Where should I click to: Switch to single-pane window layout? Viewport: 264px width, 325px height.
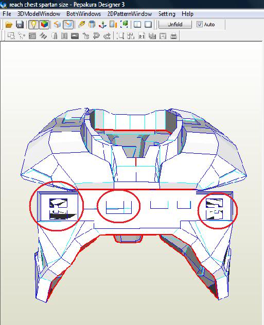click(148, 25)
